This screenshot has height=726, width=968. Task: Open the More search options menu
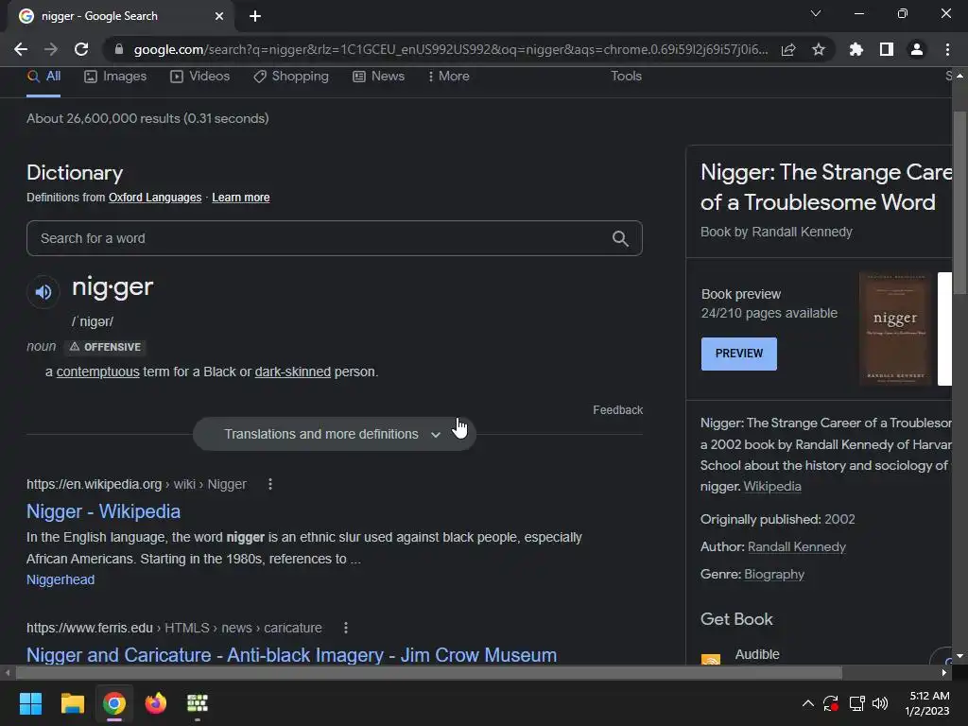click(x=448, y=77)
